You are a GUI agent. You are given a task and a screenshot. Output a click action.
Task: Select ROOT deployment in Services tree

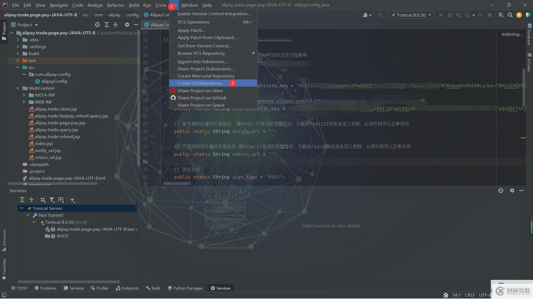point(62,236)
